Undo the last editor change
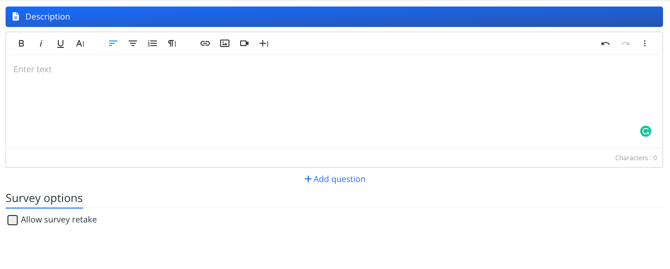The image size is (670, 269). tap(605, 43)
